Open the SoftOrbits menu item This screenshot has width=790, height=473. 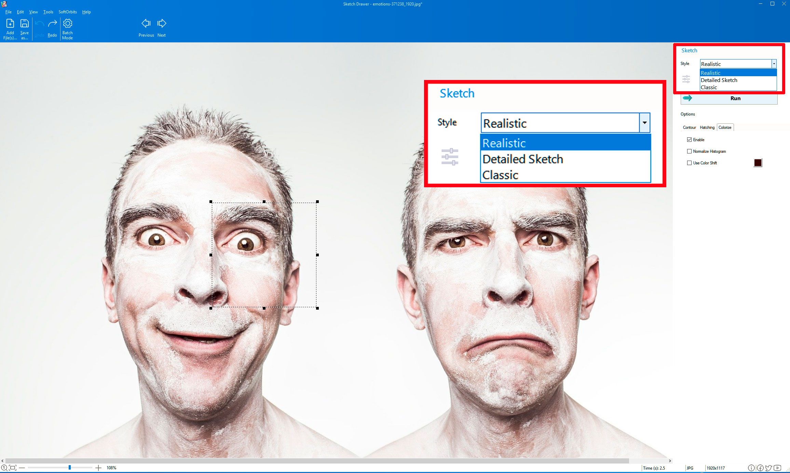68,12
